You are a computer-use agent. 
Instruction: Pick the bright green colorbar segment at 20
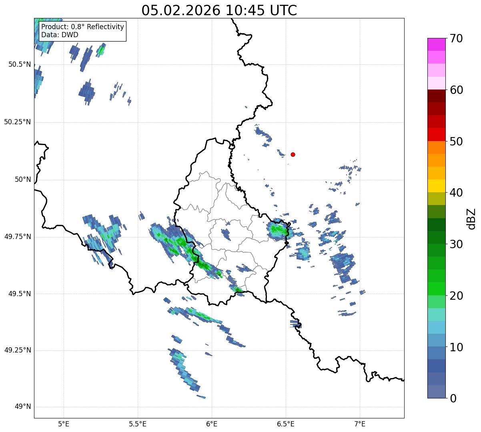coord(436,289)
